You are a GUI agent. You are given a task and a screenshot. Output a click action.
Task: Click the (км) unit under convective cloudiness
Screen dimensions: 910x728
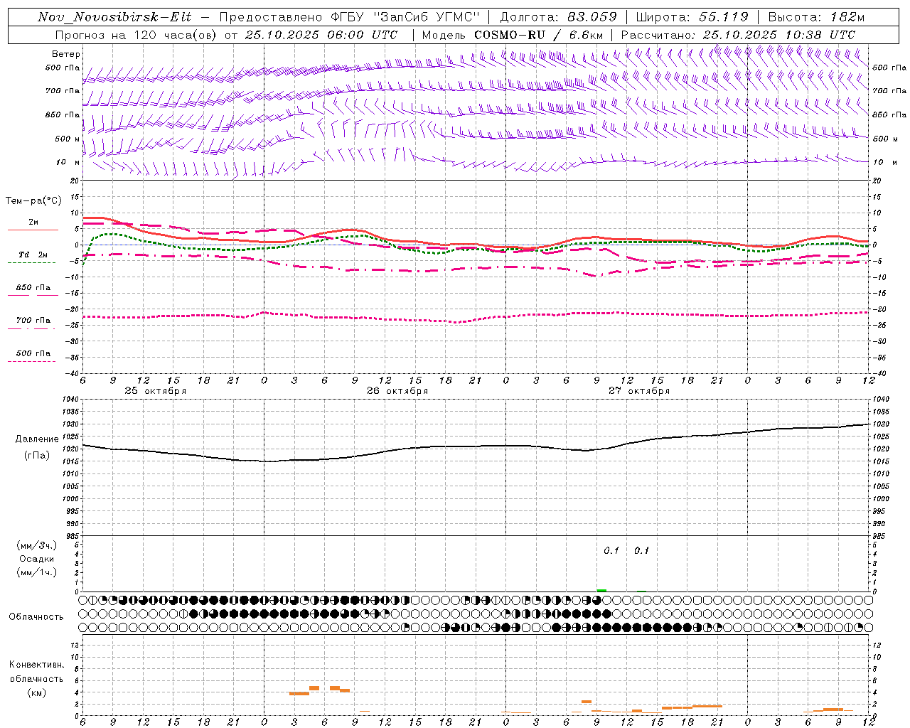pyautogui.click(x=36, y=692)
